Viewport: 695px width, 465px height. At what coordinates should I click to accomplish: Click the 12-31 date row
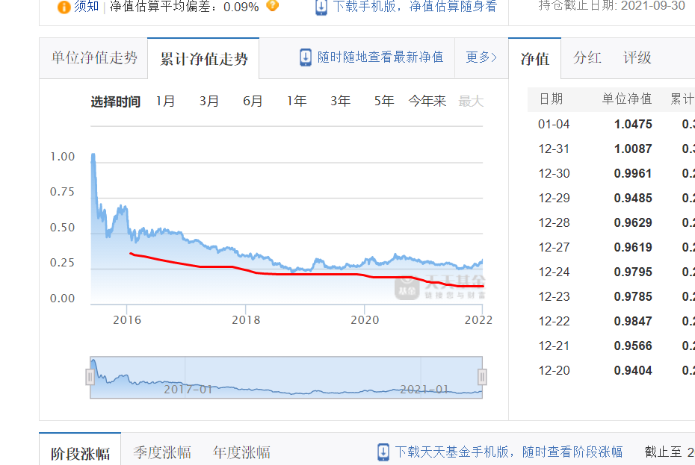point(554,149)
